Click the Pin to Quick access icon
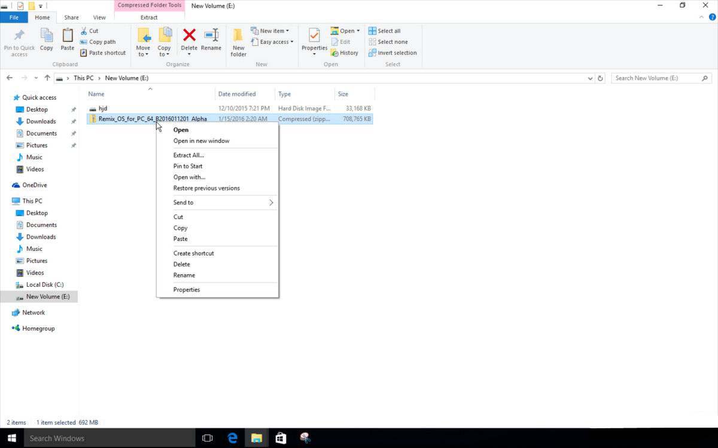 coord(19,35)
